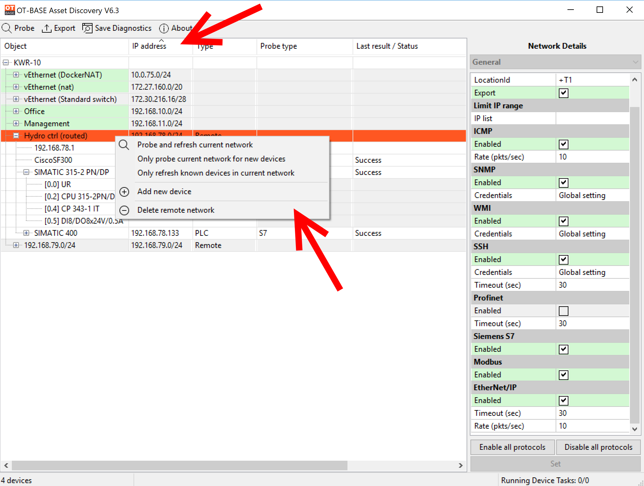Expand the 192.168.79.0/24 tree node

point(16,245)
